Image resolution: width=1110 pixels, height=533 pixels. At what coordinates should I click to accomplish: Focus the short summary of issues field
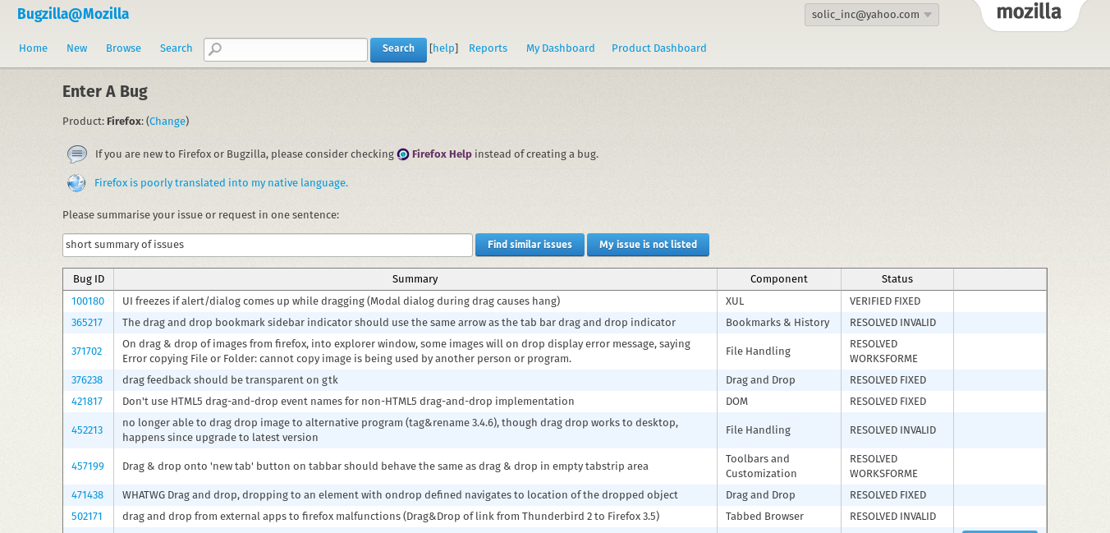tap(268, 245)
